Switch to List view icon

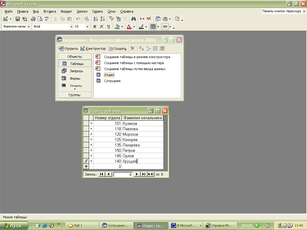pos(155,48)
